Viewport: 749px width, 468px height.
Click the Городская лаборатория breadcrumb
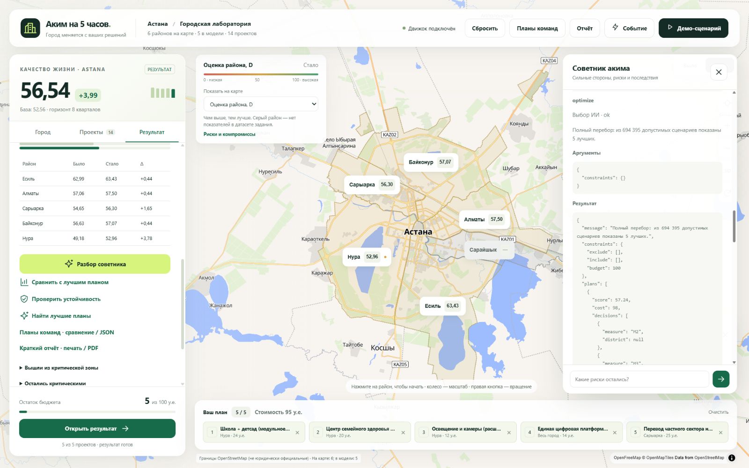point(215,24)
